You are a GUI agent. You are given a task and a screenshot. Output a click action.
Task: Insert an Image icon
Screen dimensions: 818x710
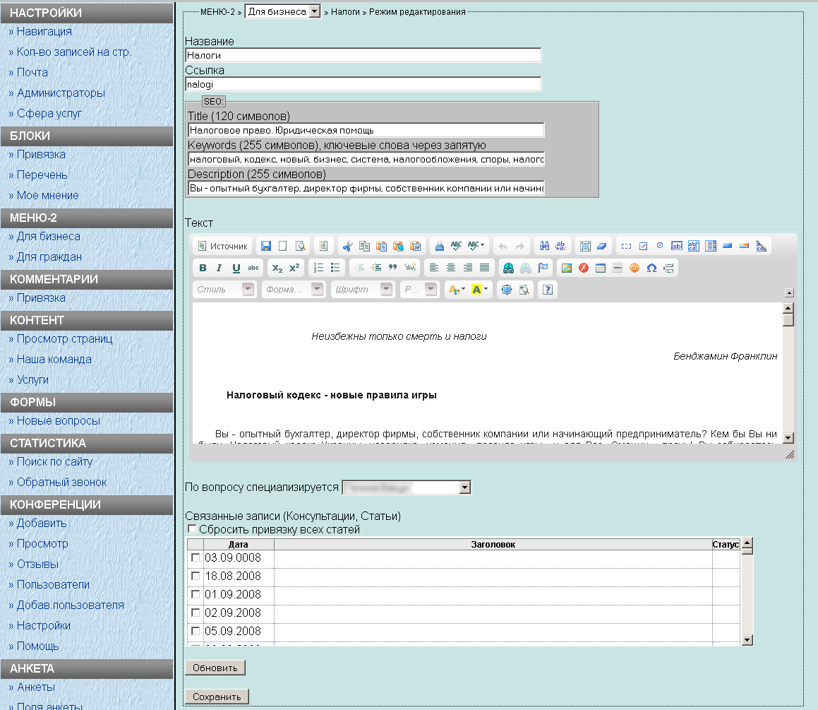567,268
